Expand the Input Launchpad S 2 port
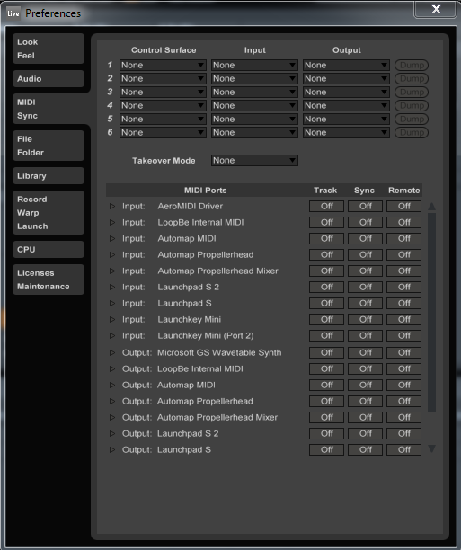This screenshot has width=461, height=550. (x=112, y=287)
